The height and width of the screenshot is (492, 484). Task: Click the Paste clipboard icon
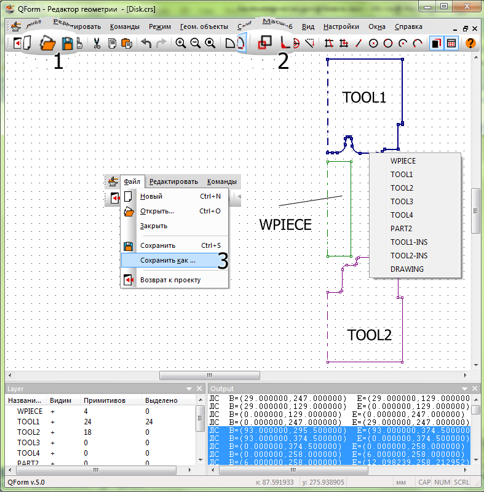point(127,43)
